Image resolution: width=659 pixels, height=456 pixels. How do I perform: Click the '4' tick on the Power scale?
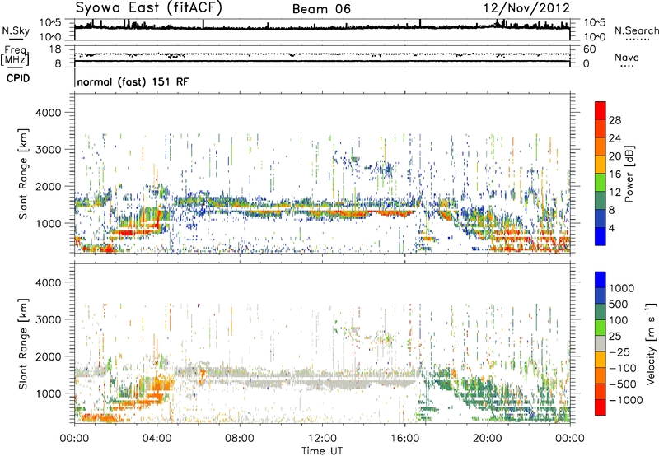click(611, 228)
